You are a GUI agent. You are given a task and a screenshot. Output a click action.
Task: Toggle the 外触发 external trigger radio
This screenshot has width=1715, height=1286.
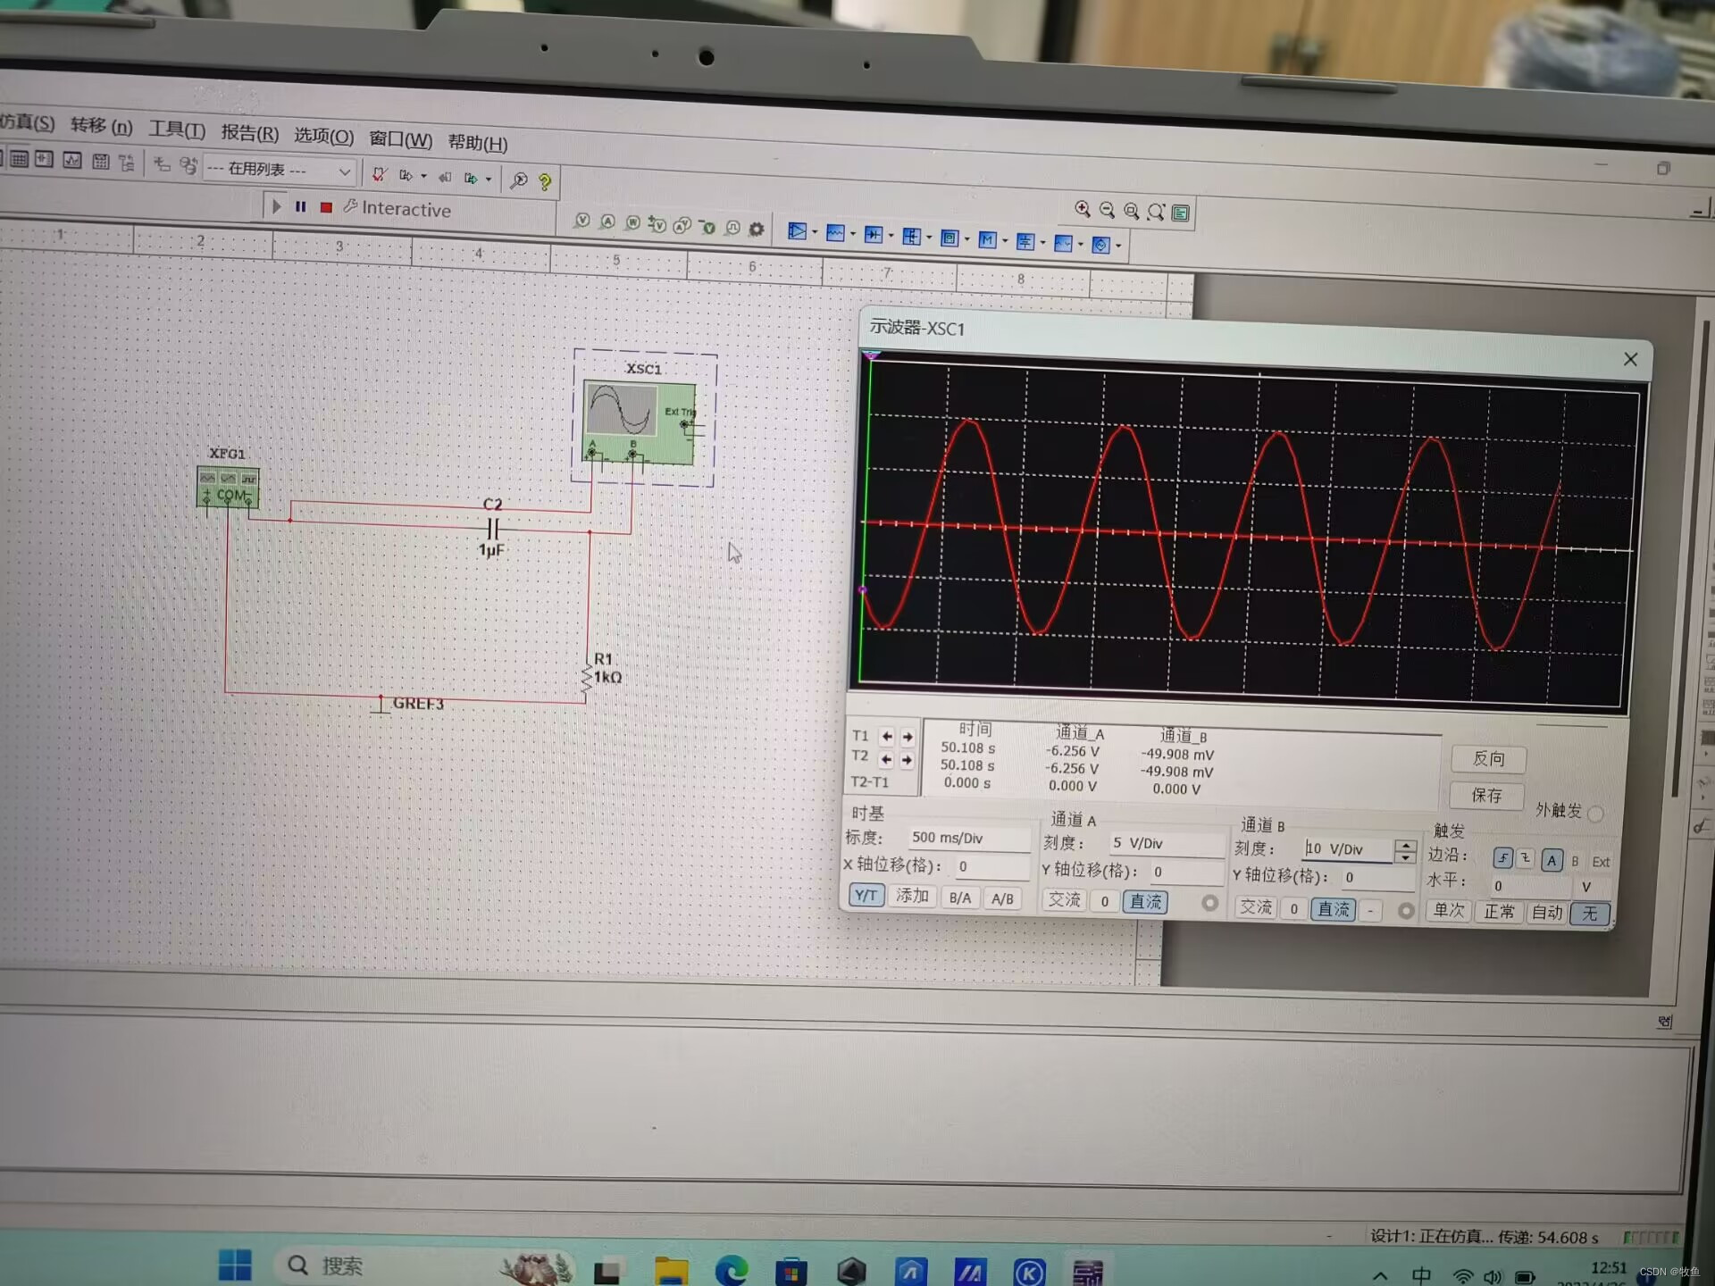point(1596,814)
